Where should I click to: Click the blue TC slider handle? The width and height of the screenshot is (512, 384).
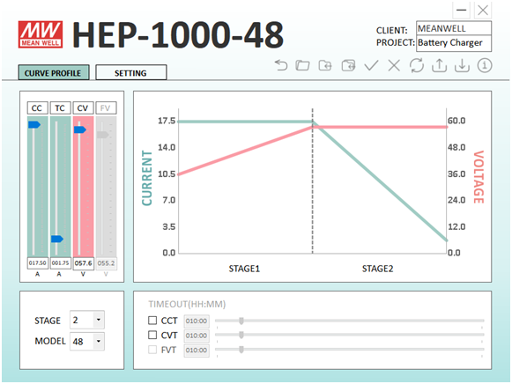pyautogui.click(x=57, y=239)
